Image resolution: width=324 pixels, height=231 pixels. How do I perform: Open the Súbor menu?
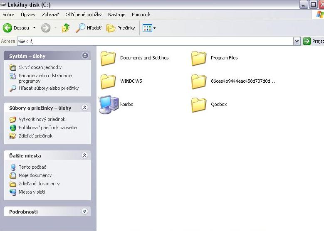(x=8, y=15)
